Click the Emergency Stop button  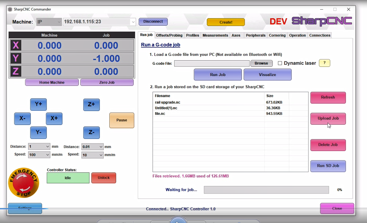pos(23,183)
